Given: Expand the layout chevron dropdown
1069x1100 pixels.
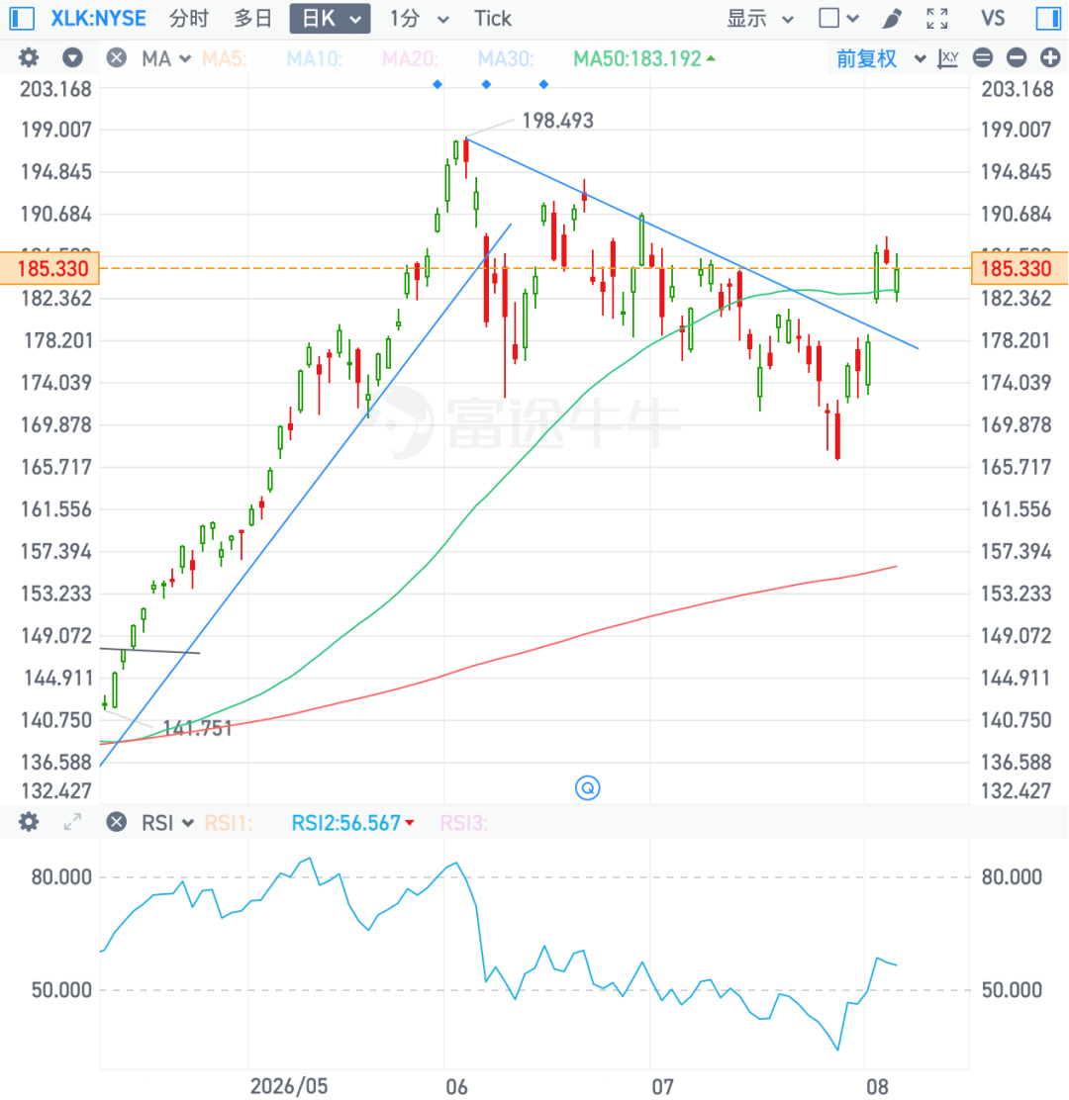Looking at the screenshot, I should 853,19.
